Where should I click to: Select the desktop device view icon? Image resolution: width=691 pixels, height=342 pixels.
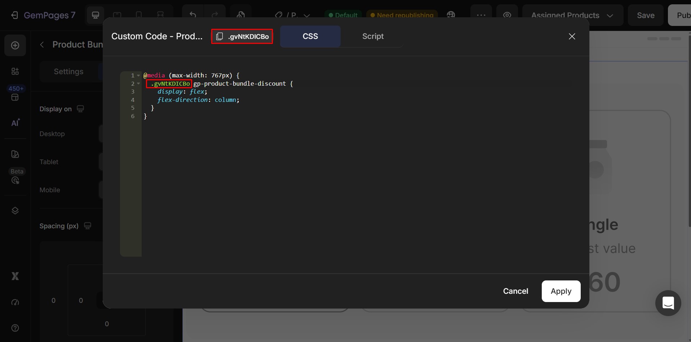pos(96,15)
